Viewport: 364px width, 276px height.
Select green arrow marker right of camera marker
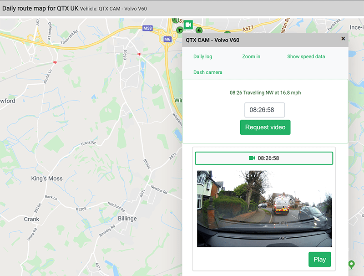198,31
